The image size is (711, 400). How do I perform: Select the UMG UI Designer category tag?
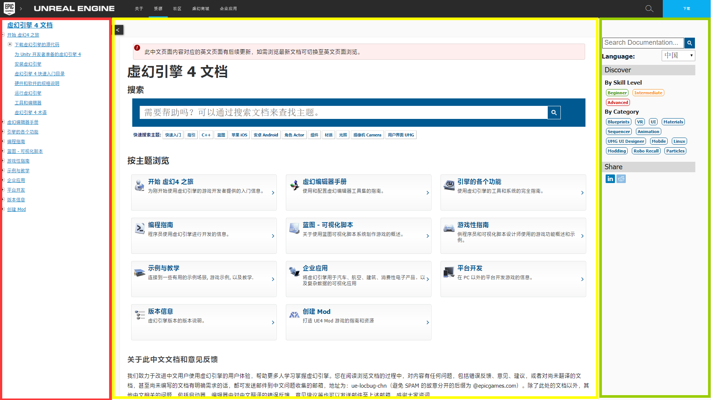[x=626, y=141]
